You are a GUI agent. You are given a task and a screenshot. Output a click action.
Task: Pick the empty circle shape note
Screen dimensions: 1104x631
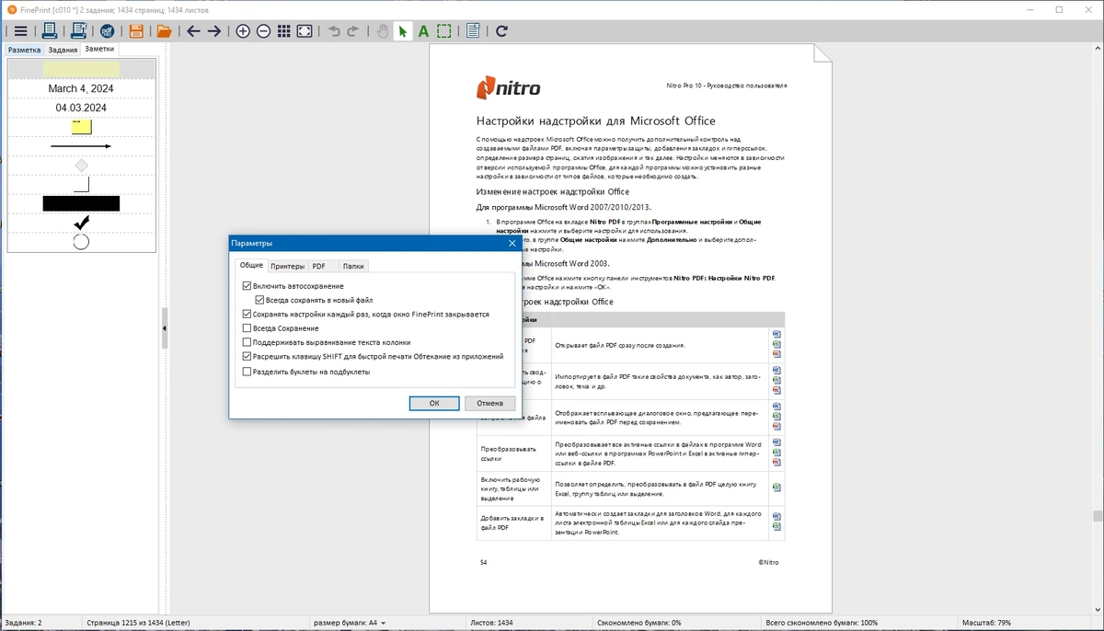(x=81, y=242)
